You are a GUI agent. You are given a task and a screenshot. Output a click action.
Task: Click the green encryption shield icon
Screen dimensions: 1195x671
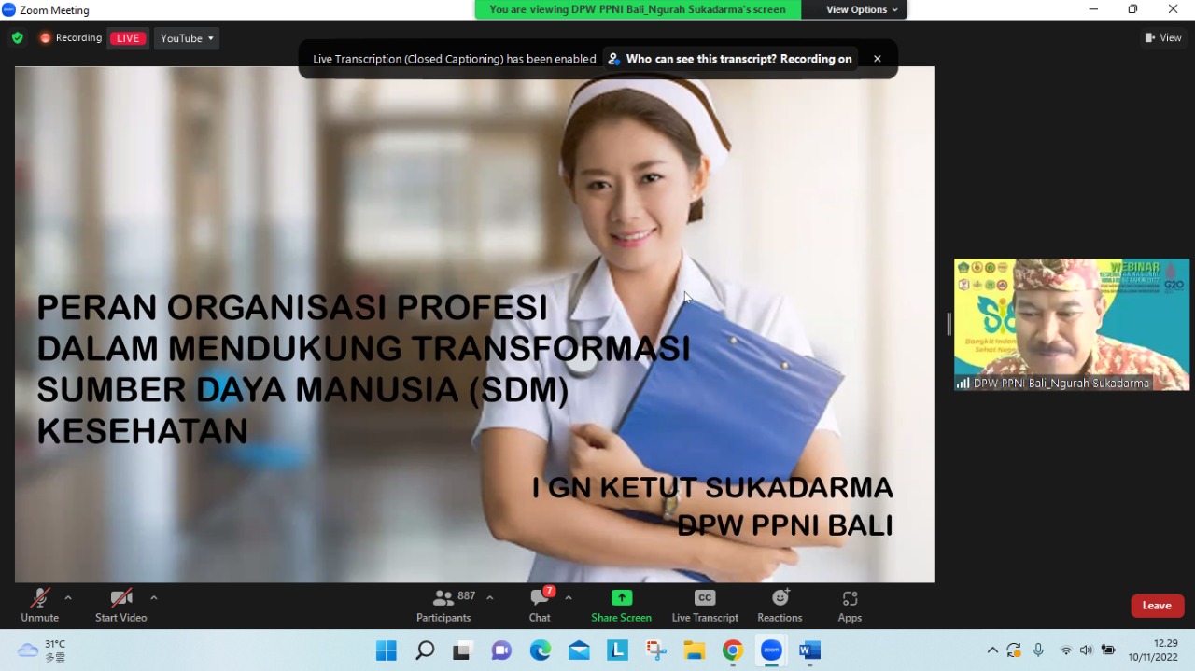click(17, 38)
